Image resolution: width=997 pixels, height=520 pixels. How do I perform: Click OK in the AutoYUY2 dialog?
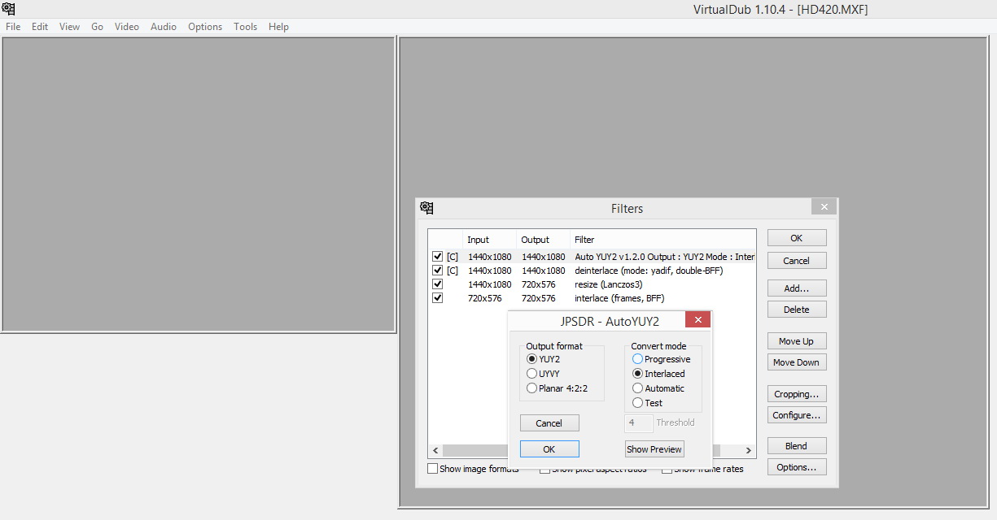coord(549,449)
